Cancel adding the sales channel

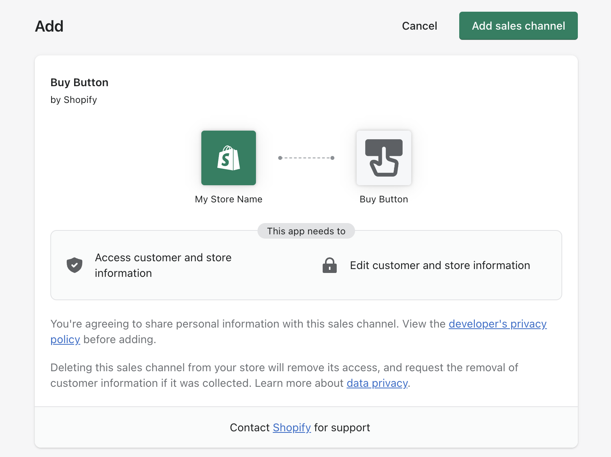[x=419, y=26]
